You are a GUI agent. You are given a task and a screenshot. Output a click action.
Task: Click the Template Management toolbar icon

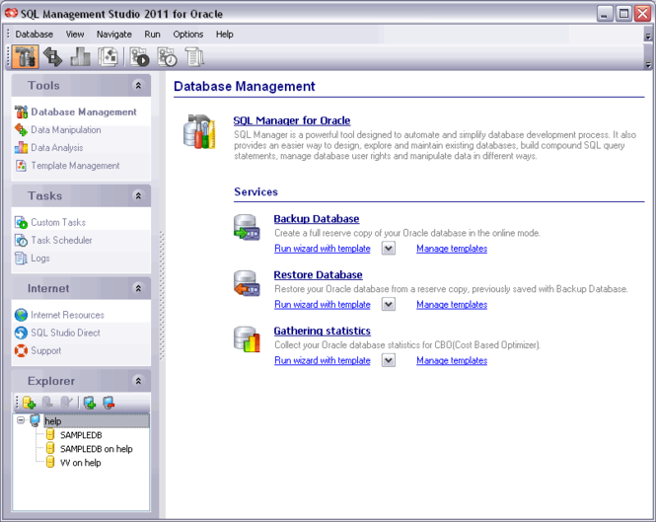(108, 57)
